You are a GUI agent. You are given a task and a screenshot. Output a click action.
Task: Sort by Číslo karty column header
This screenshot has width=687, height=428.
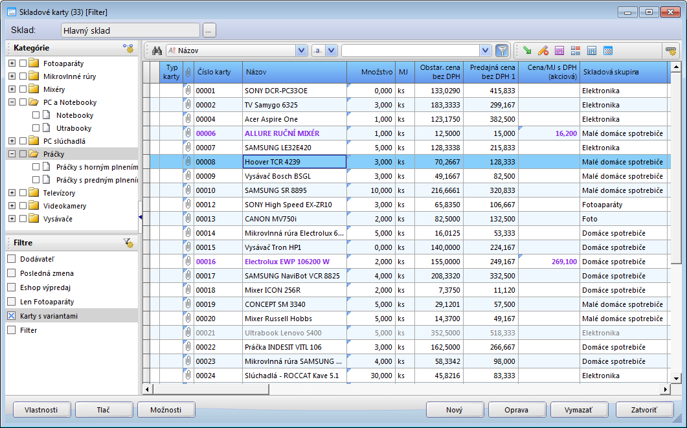click(x=218, y=73)
